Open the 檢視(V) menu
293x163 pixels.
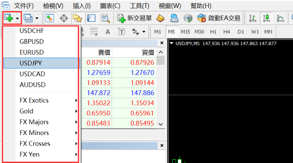point(53,6)
